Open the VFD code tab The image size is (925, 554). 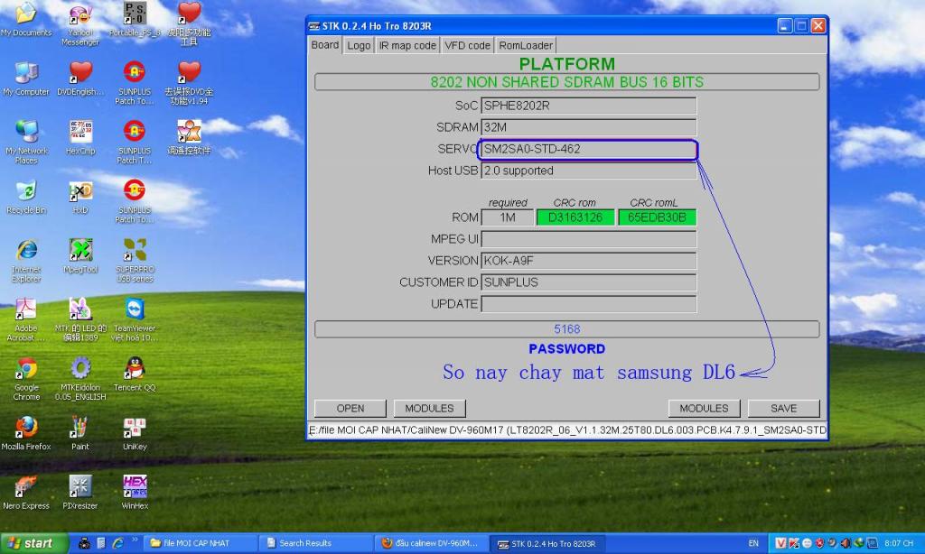(467, 45)
